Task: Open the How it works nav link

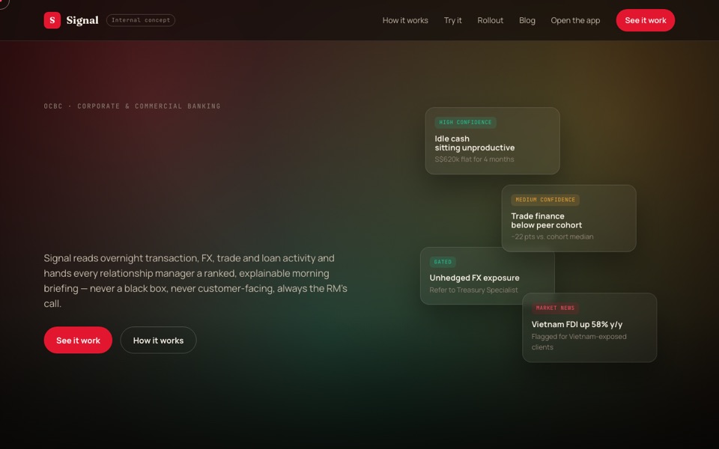Action: tap(405, 20)
